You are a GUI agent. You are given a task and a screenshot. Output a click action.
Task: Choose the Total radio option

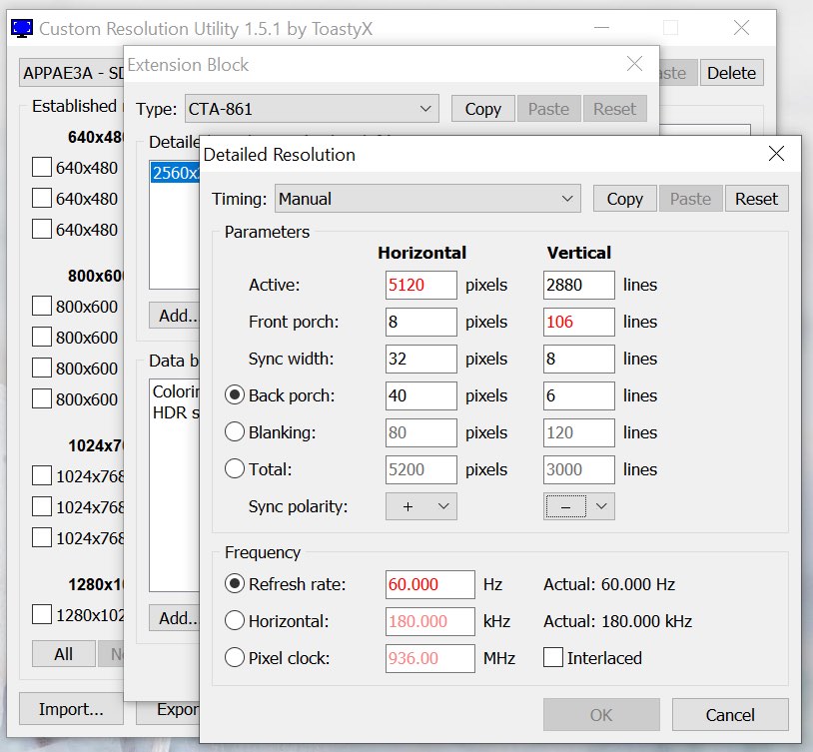click(235, 469)
